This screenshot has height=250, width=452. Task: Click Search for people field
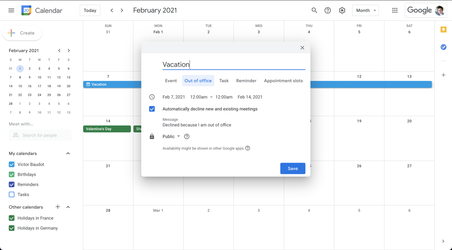40,135
